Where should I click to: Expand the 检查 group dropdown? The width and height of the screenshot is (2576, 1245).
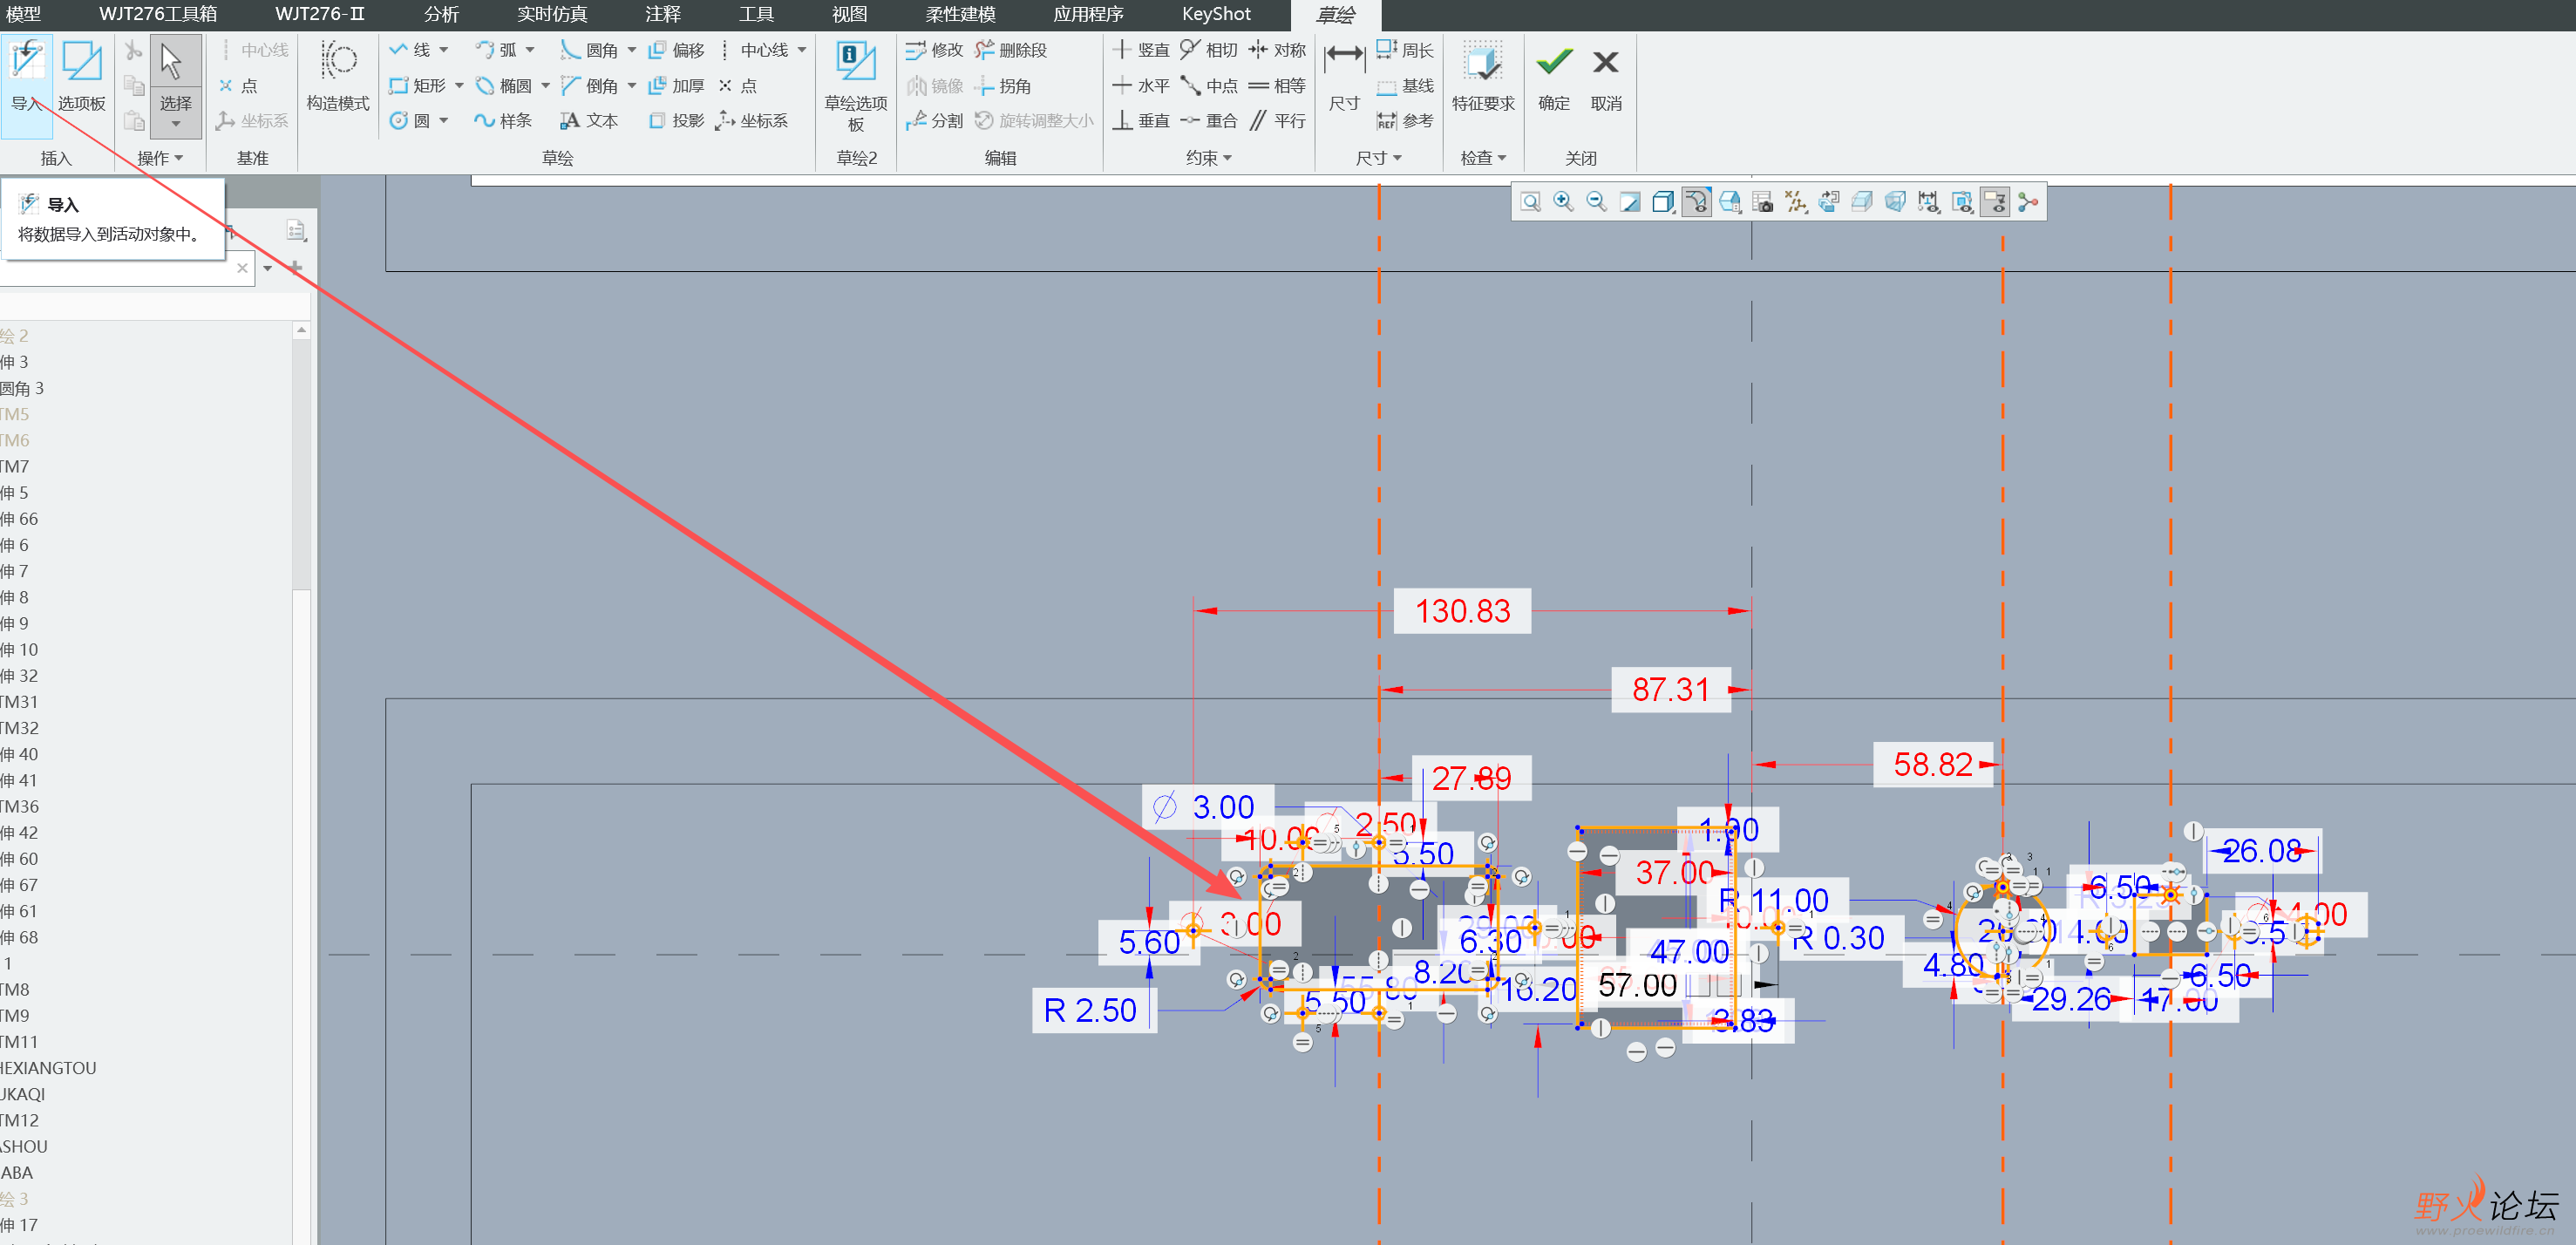pyautogui.click(x=1483, y=158)
